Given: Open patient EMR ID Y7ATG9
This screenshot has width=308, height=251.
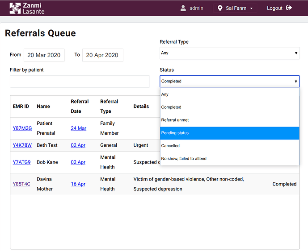Looking at the screenshot, I should (21, 162).
